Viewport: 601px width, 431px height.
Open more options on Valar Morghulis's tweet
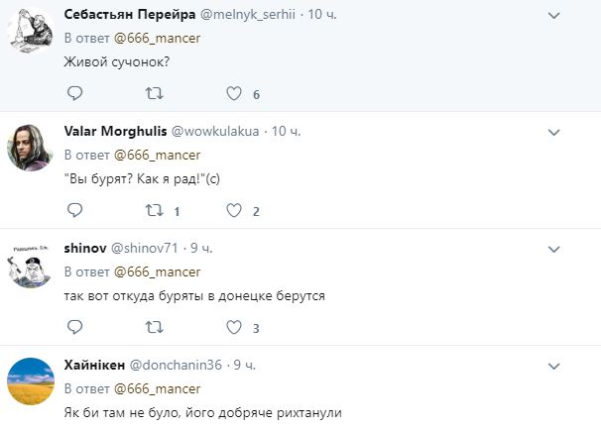point(553,133)
